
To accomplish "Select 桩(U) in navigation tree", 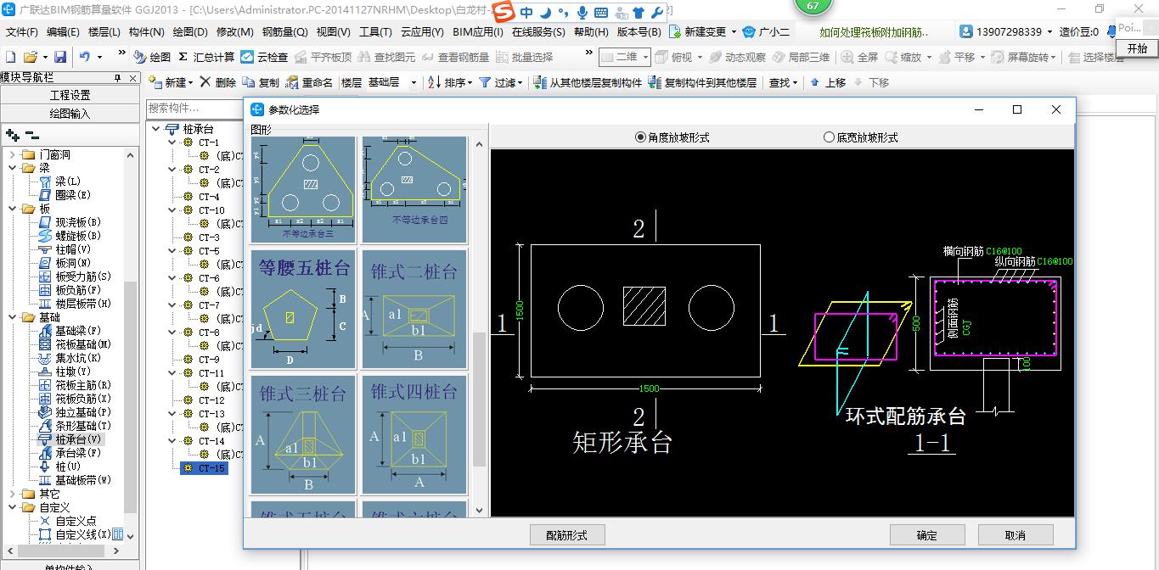I will [68, 467].
